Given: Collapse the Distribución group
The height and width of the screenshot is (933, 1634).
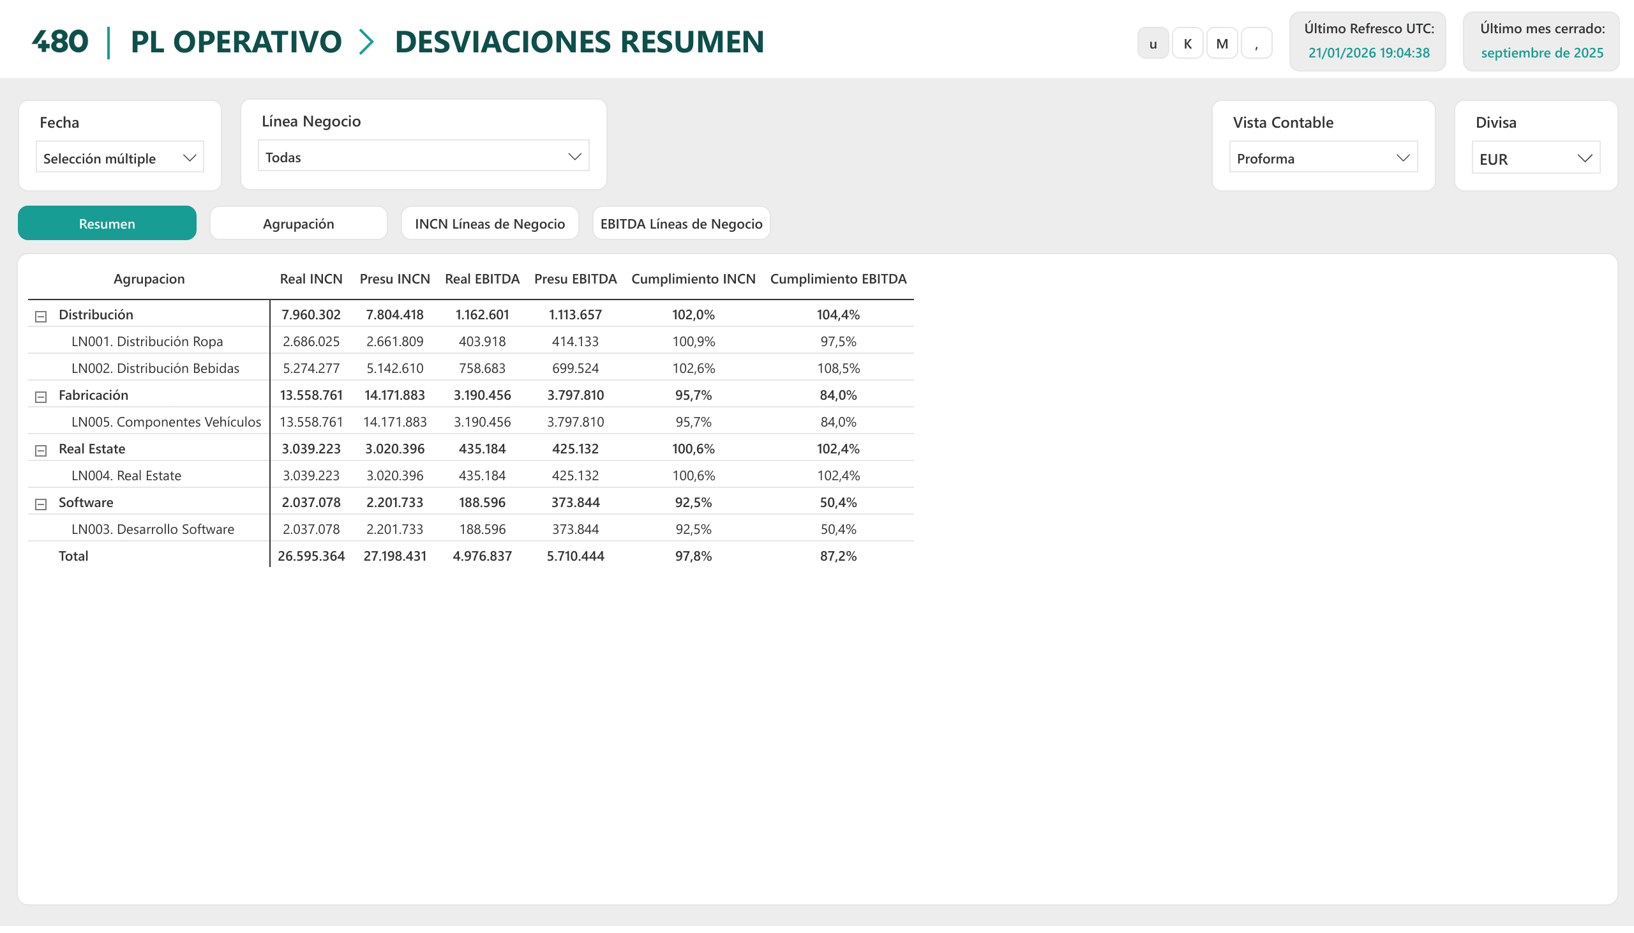Looking at the screenshot, I should click(x=41, y=316).
